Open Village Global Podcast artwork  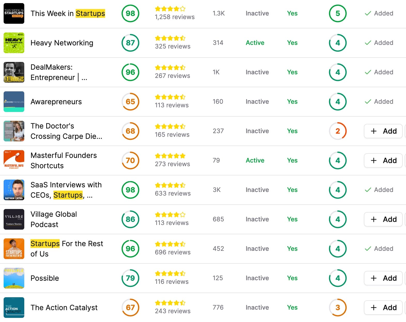[x=14, y=219]
